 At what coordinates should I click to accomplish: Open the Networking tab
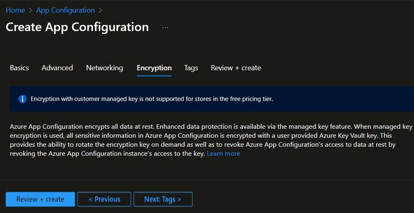tap(105, 68)
